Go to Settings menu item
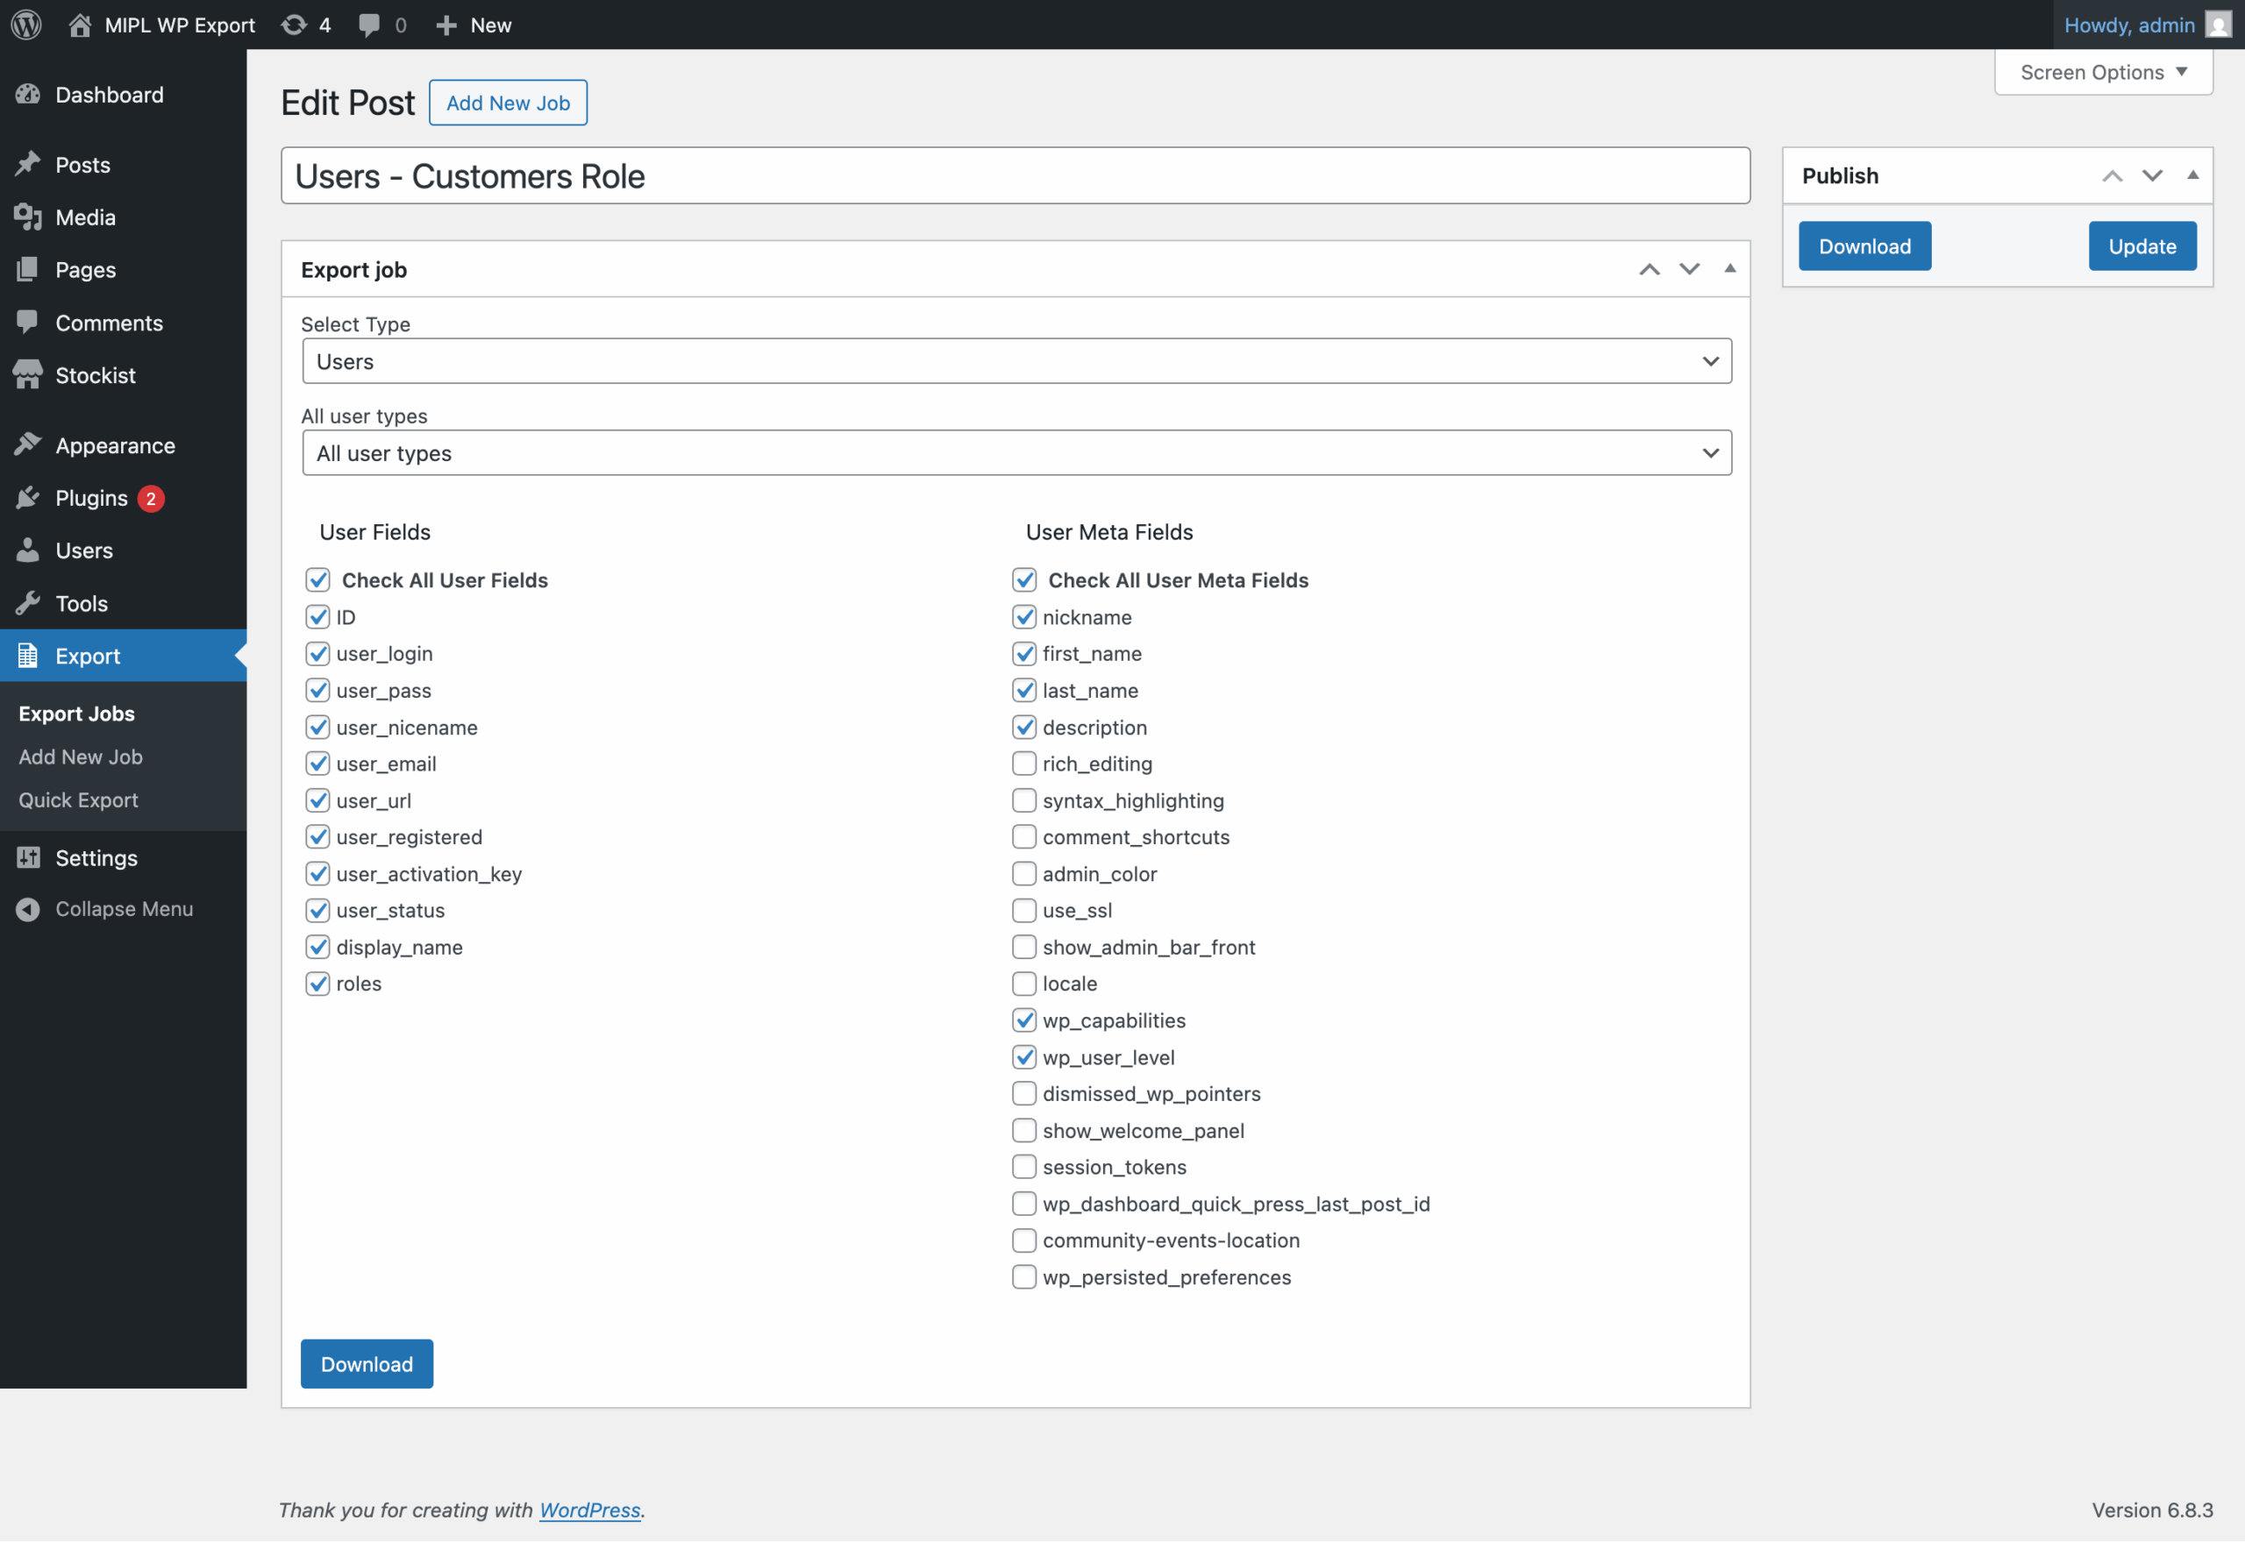This screenshot has width=2245, height=1542. click(x=96, y=858)
